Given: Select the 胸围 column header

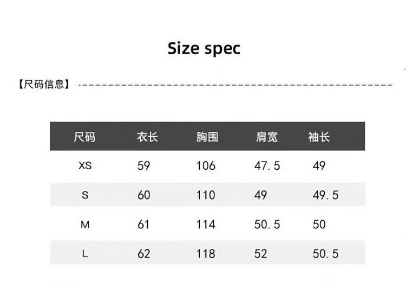Looking at the screenshot, I should [x=207, y=137].
